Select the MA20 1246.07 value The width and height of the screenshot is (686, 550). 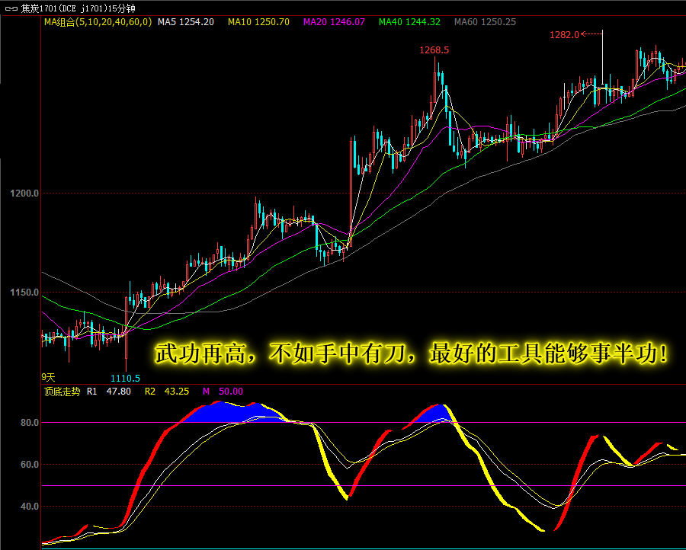(x=335, y=22)
